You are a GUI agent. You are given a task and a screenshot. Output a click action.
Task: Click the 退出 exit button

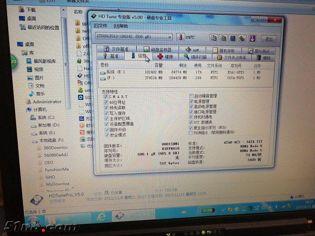[269, 39]
